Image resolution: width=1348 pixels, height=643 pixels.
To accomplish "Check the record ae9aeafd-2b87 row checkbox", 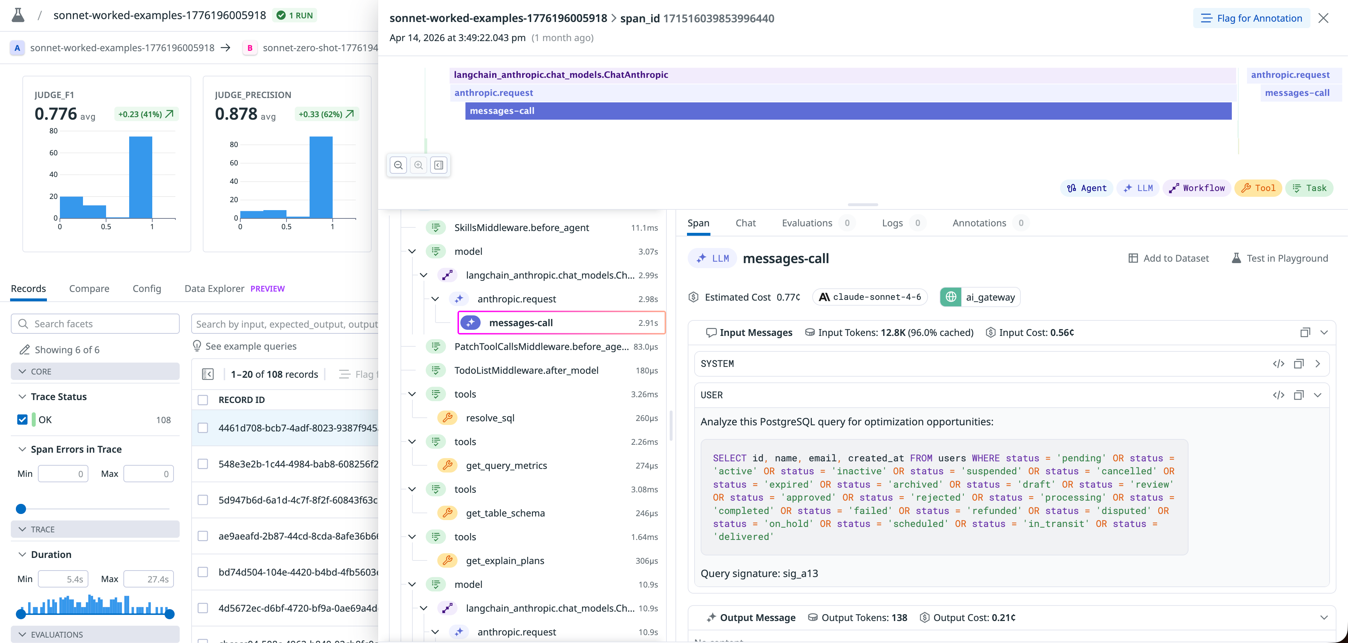I will [203, 536].
